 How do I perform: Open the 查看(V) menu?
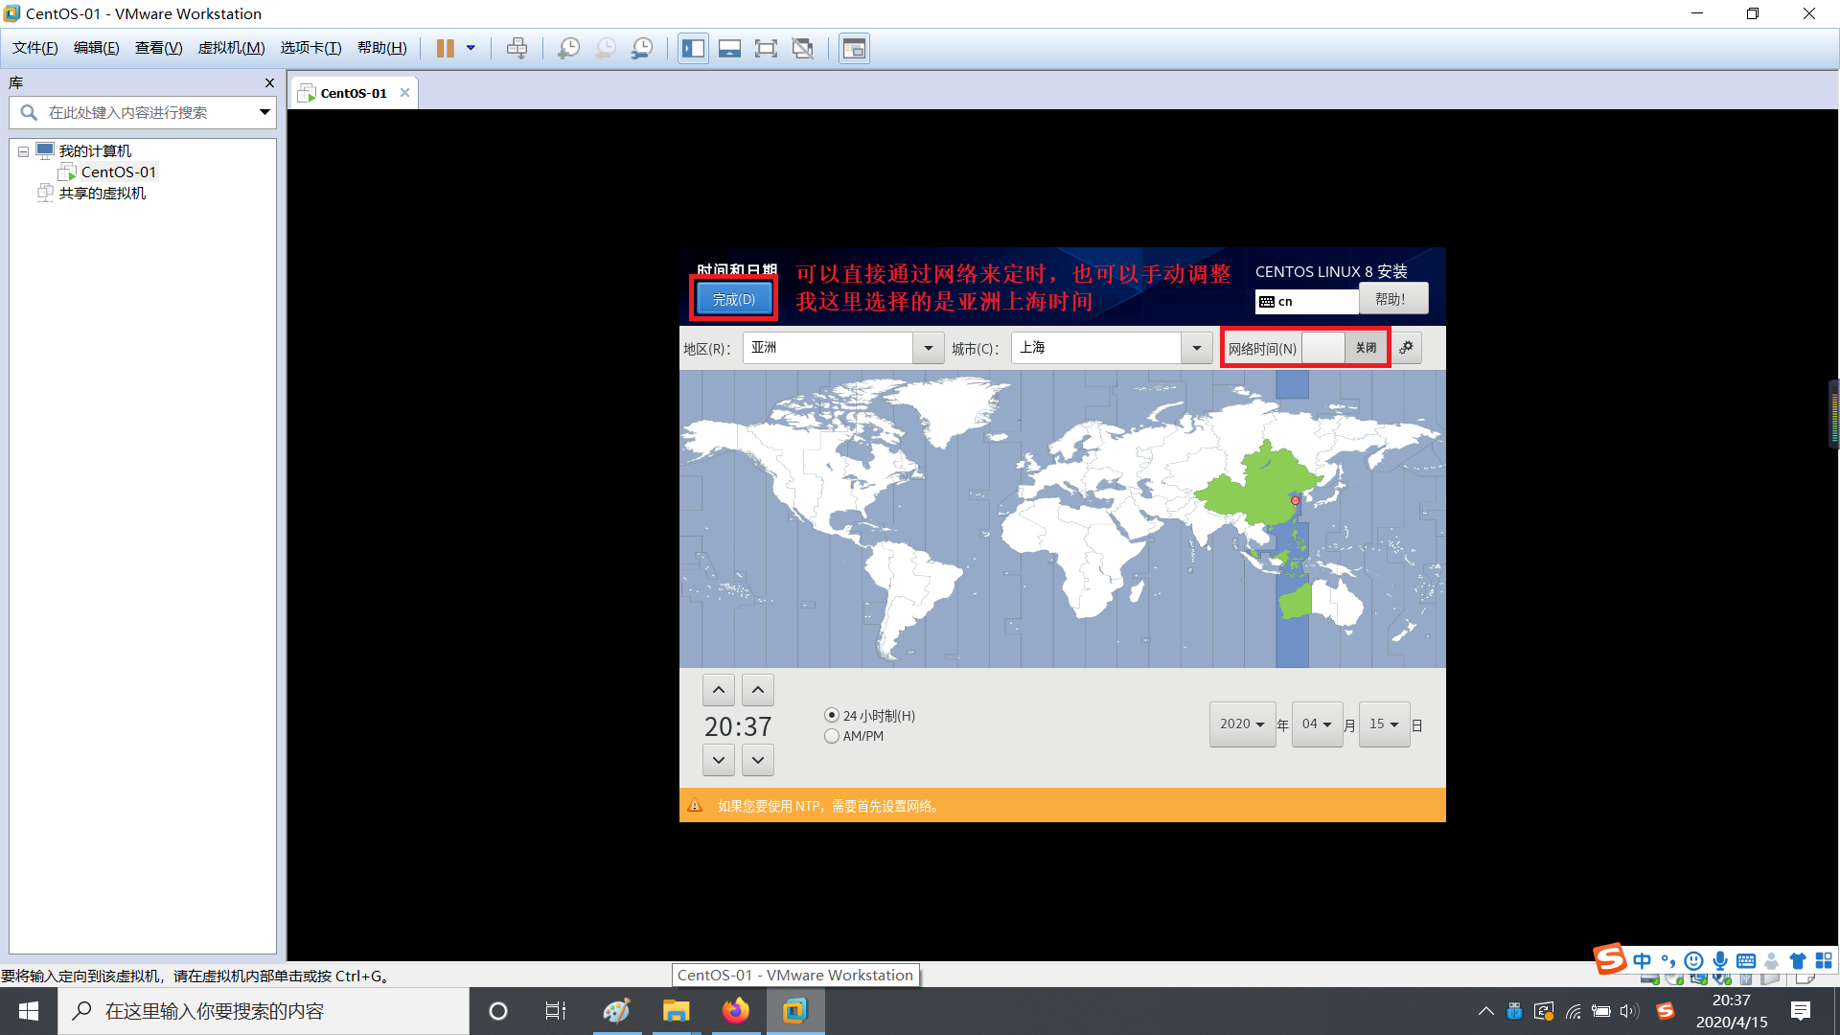159,48
